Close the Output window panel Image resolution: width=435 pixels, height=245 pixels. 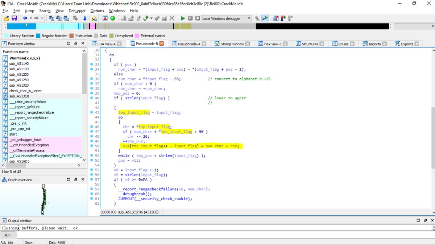pyautogui.click(x=432, y=220)
